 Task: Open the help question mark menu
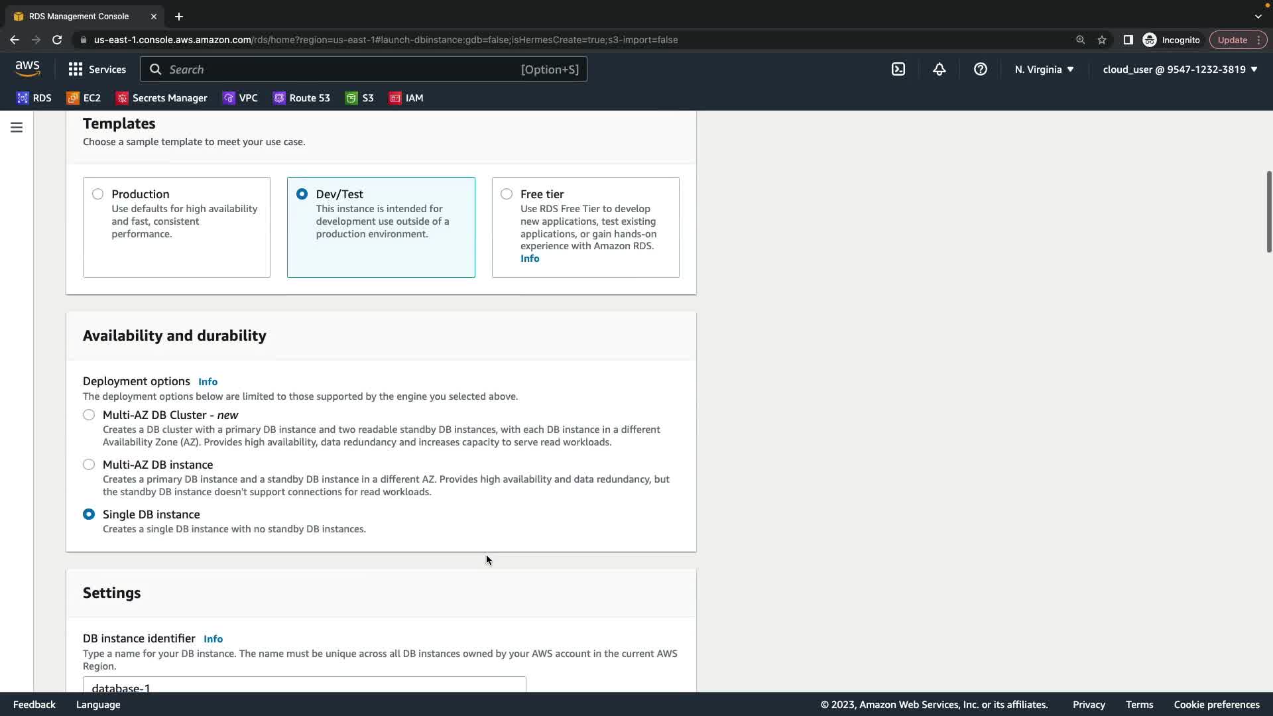981,69
